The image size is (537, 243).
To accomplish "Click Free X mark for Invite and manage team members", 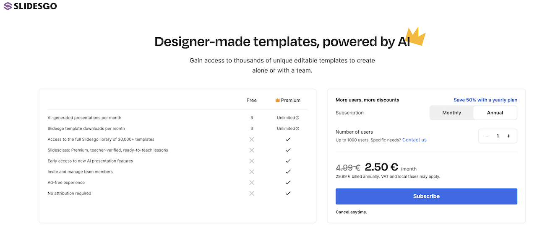I will coord(252,172).
